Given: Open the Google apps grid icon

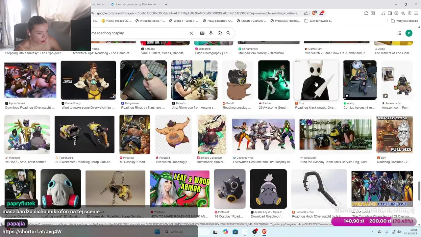Looking at the screenshot, I should (x=399, y=33).
